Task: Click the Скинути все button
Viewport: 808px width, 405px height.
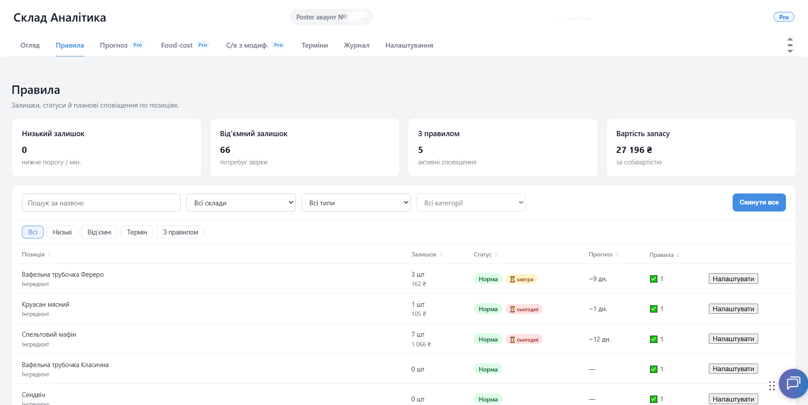Action: [759, 203]
